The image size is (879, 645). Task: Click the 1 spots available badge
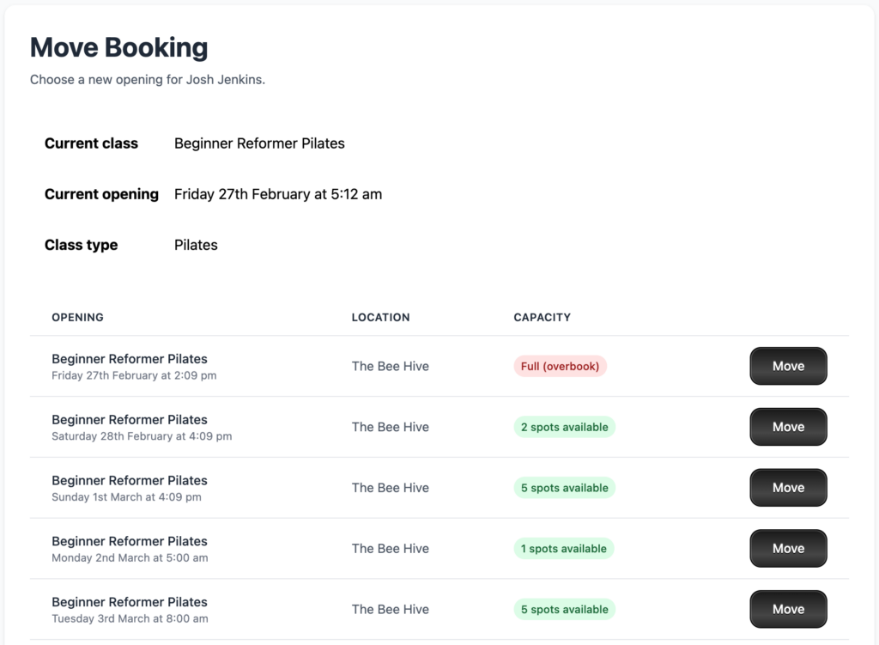click(x=563, y=549)
